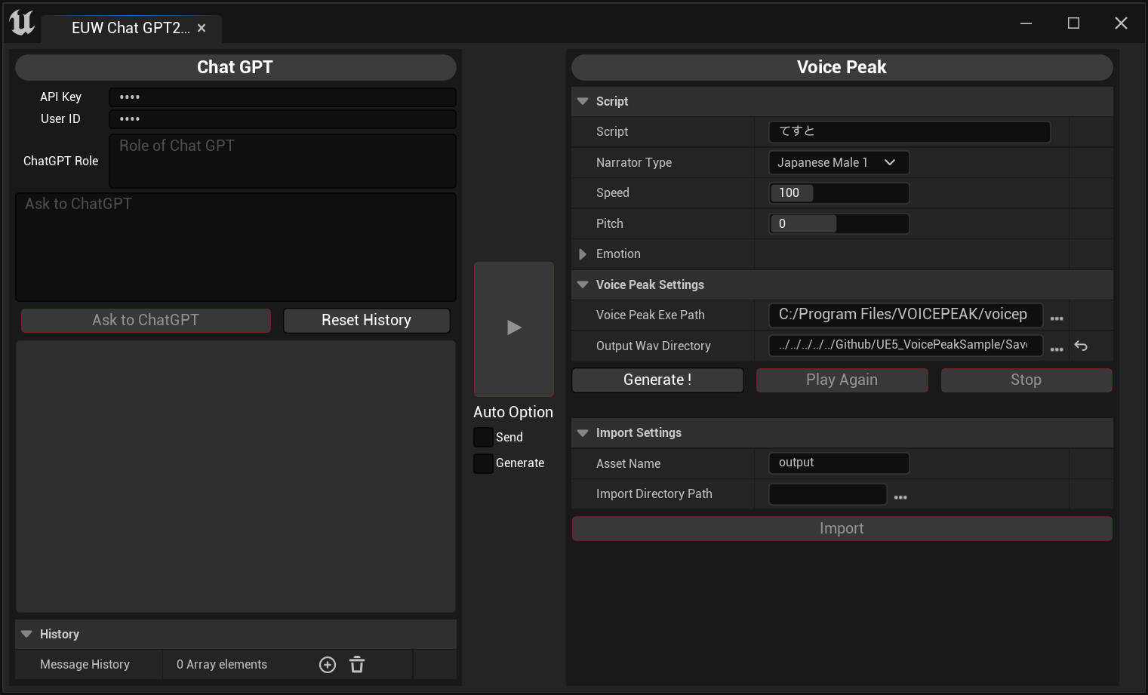
Task: Collapse the History section
Action: tap(26, 634)
